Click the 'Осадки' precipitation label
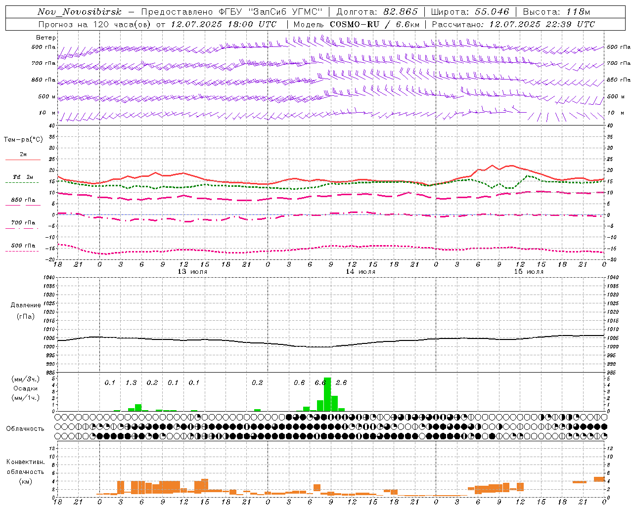 coord(25,388)
